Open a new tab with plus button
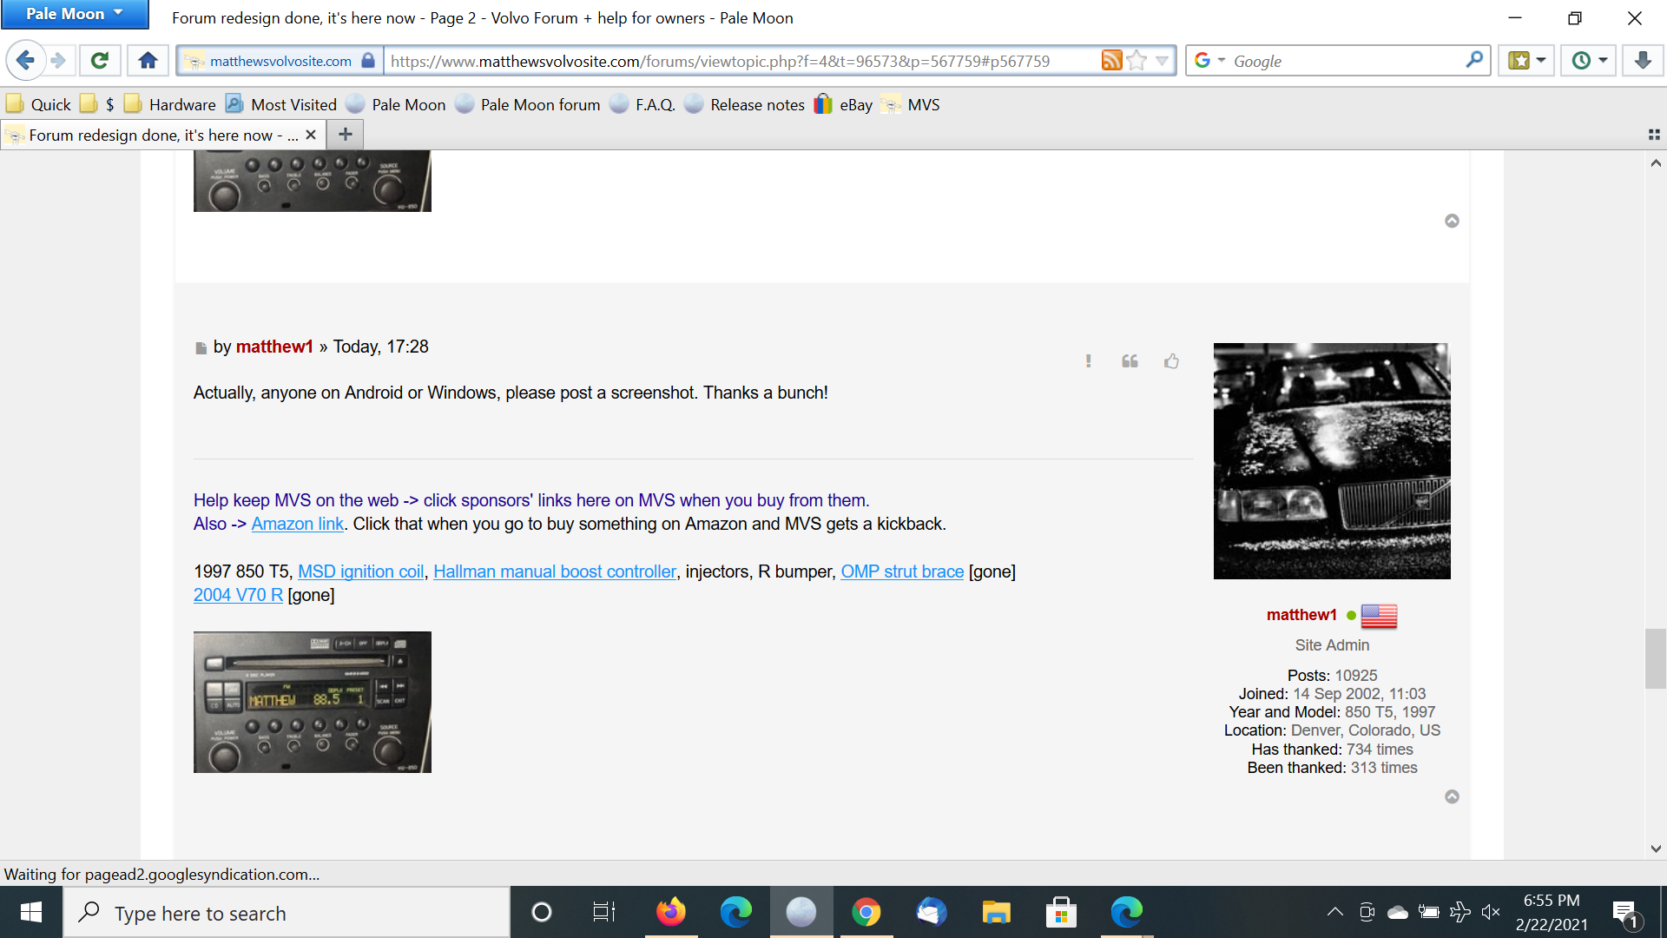 coord(345,135)
